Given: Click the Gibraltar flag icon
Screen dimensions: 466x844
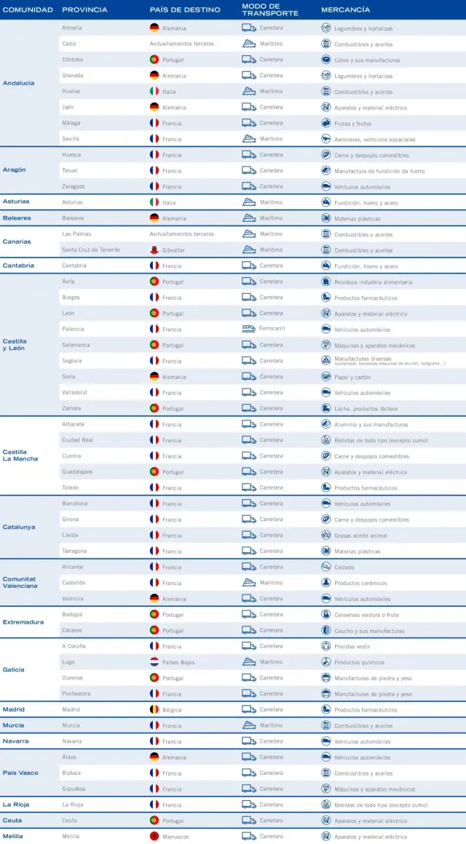Looking at the screenshot, I should click(x=154, y=250).
